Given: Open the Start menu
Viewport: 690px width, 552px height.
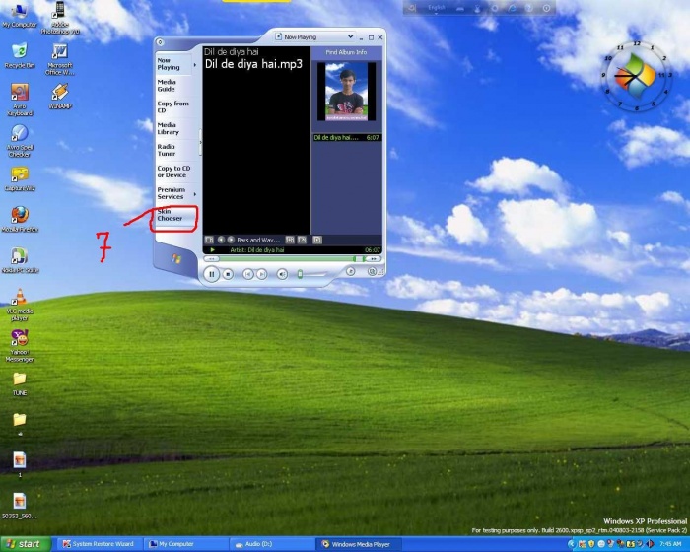Looking at the screenshot, I should click(26, 544).
